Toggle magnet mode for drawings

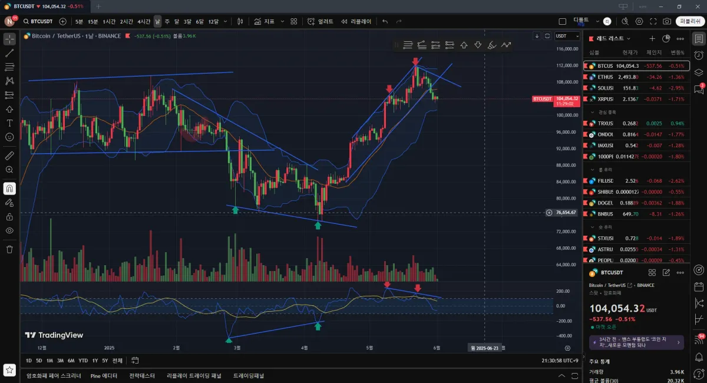point(9,189)
